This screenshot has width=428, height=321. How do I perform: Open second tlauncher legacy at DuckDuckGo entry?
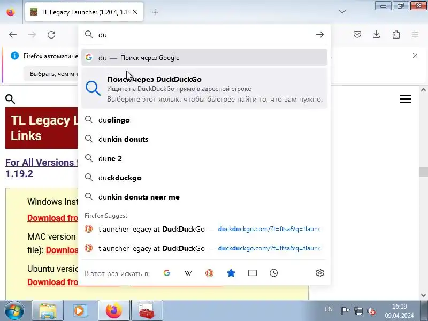pyautogui.click(x=204, y=248)
